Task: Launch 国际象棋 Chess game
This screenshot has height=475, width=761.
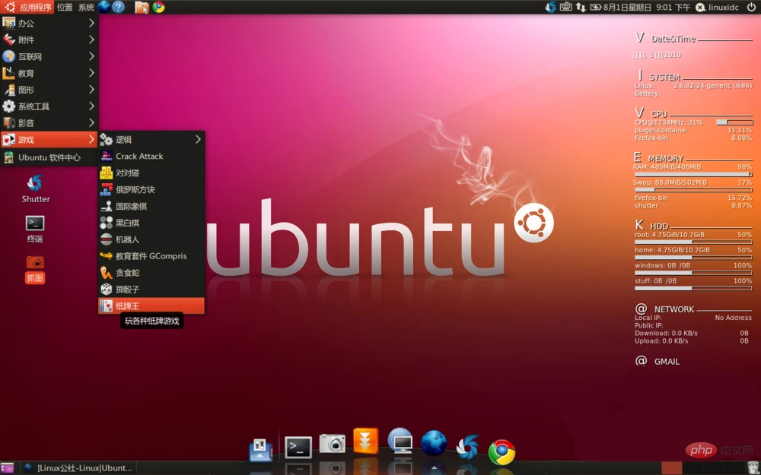Action: click(x=151, y=206)
